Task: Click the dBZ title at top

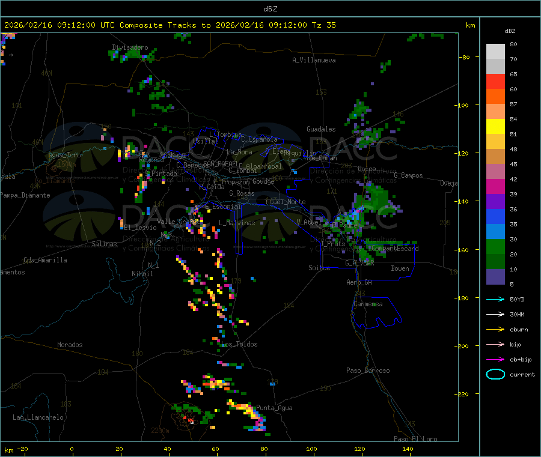Action: pos(270,9)
